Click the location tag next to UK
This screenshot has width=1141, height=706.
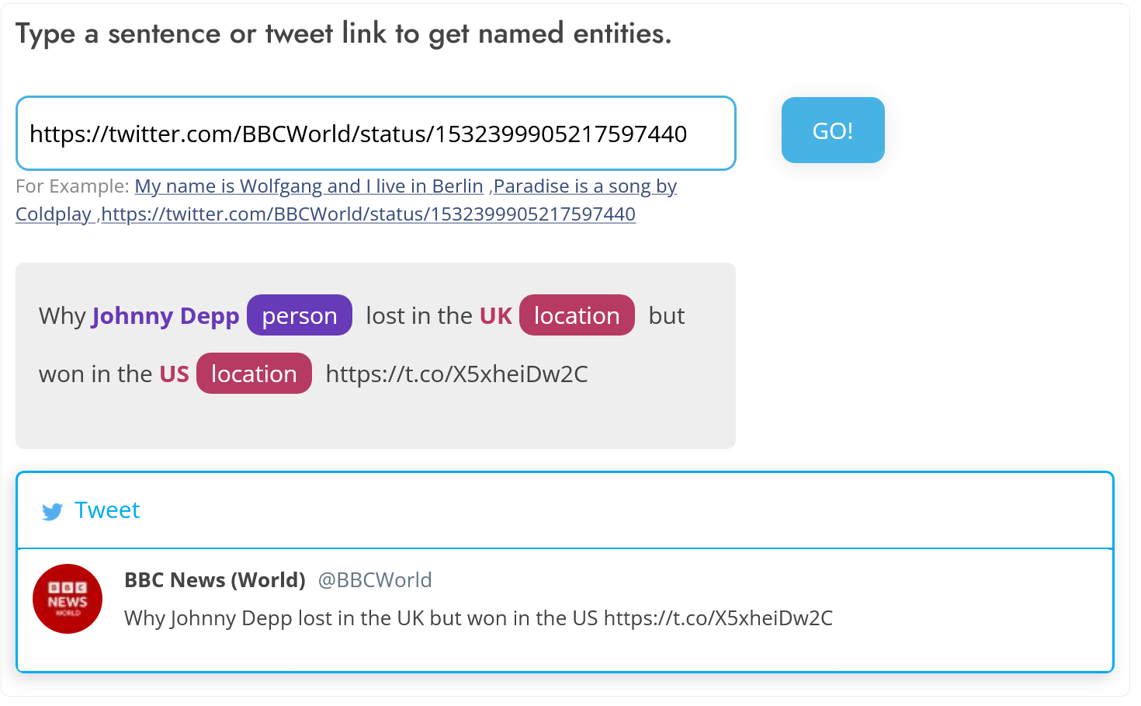tap(576, 315)
